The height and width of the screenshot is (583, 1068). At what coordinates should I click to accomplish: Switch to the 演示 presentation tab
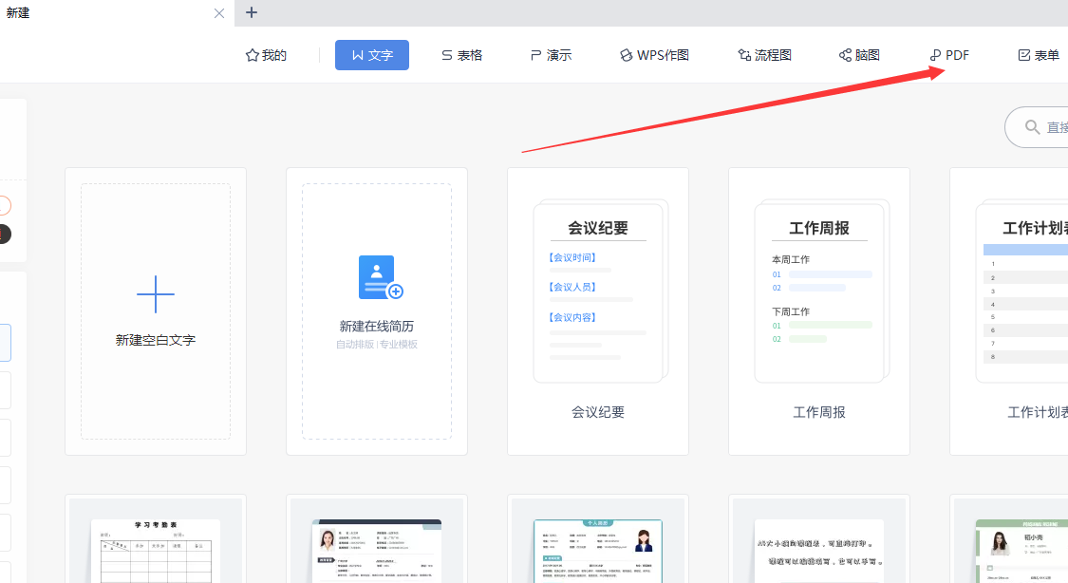(x=551, y=55)
